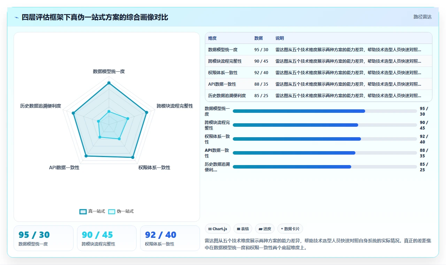Click the 88 / 35 table cell
The width and height of the screenshot is (446, 265).
(x=261, y=84)
